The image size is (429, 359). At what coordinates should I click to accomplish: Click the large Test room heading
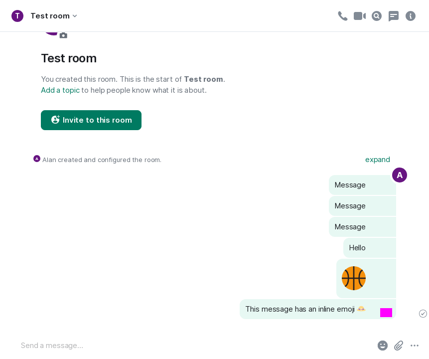(69, 58)
